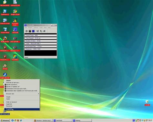Click the Démarrer start button
Screen dimensions: 153x122
coord(5,120)
